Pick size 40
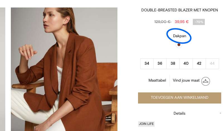This screenshot has height=131, width=224. [186, 64]
